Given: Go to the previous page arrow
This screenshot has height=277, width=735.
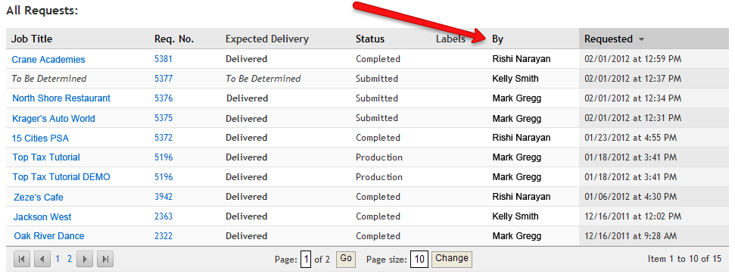Looking at the screenshot, I should click(42, 259).
